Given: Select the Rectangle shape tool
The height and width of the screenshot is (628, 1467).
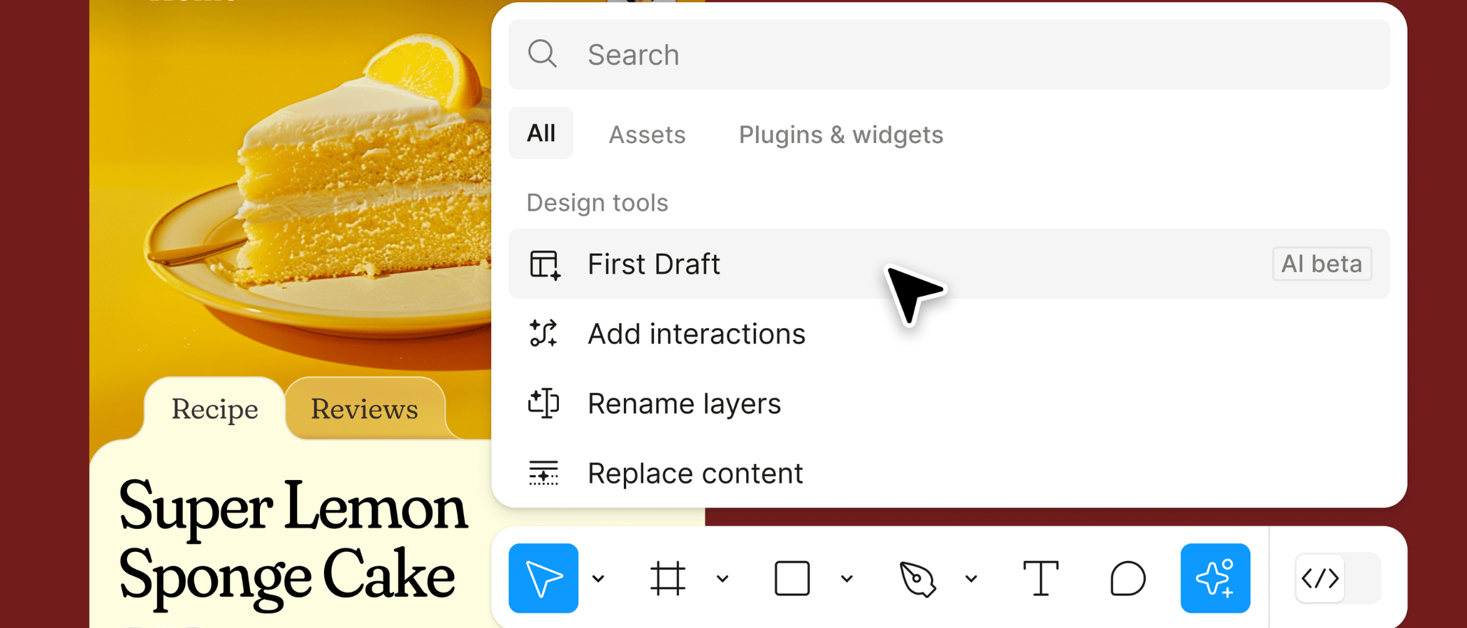Looking at the screenshot, I should coord(792,578).
